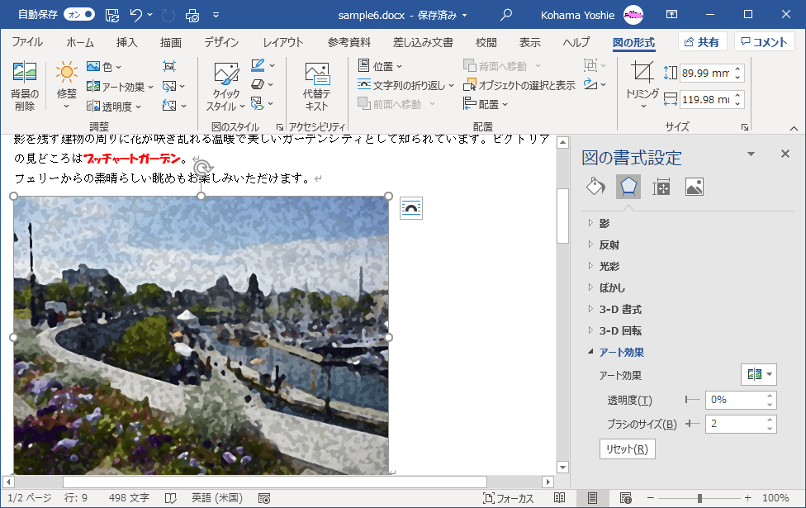806x508 pixels.
Task: Select the Picture pane icon
Action: click(694, 188)
